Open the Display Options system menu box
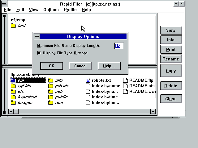 tap(37, 36)
